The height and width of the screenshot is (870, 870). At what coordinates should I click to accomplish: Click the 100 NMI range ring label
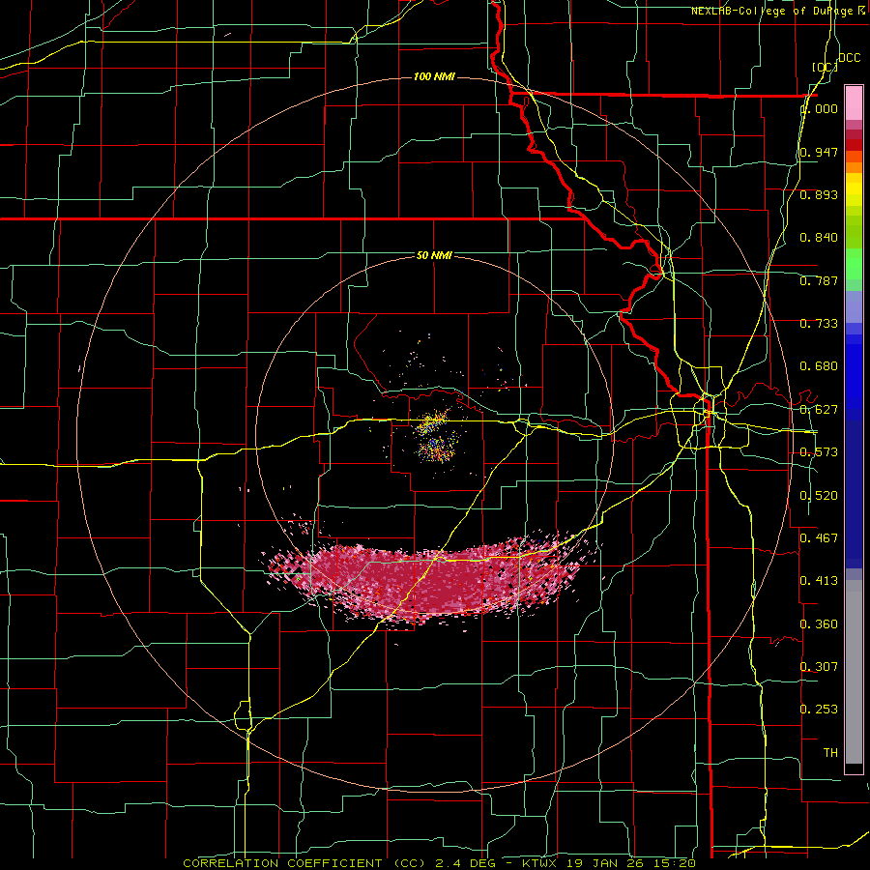[434, 76]
